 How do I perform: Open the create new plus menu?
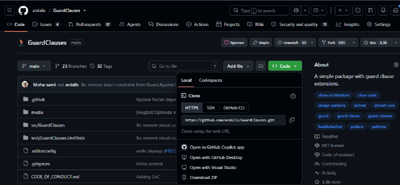click(x=342, y=10)
